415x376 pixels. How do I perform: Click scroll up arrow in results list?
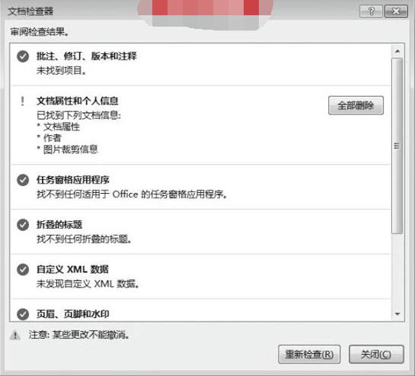(x=397, y=51)
